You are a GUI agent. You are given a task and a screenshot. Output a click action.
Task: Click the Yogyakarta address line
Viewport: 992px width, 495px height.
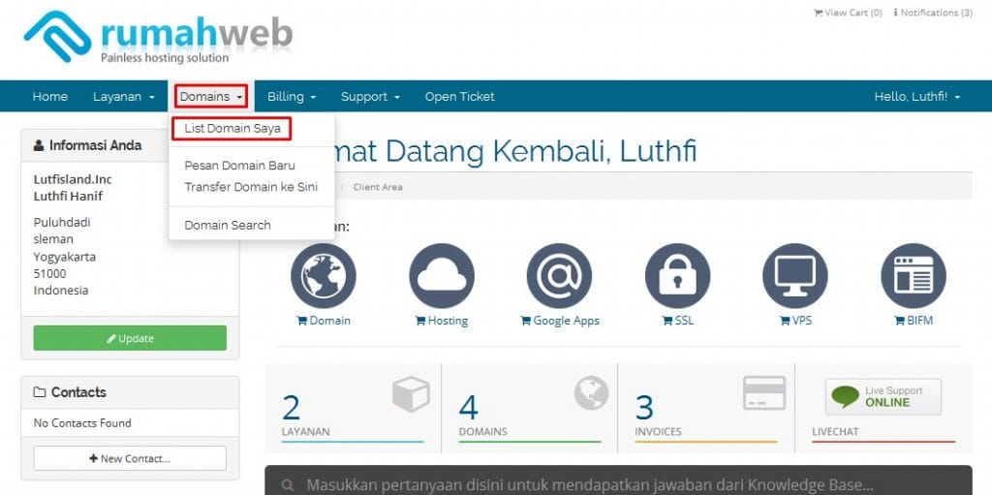click(x=65, y=257)
